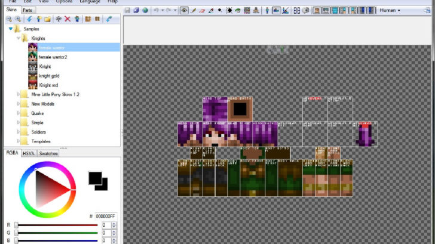This screenshot has width=435, height=244.
Task: Open the Swatches tab
Action: [48, 153]
